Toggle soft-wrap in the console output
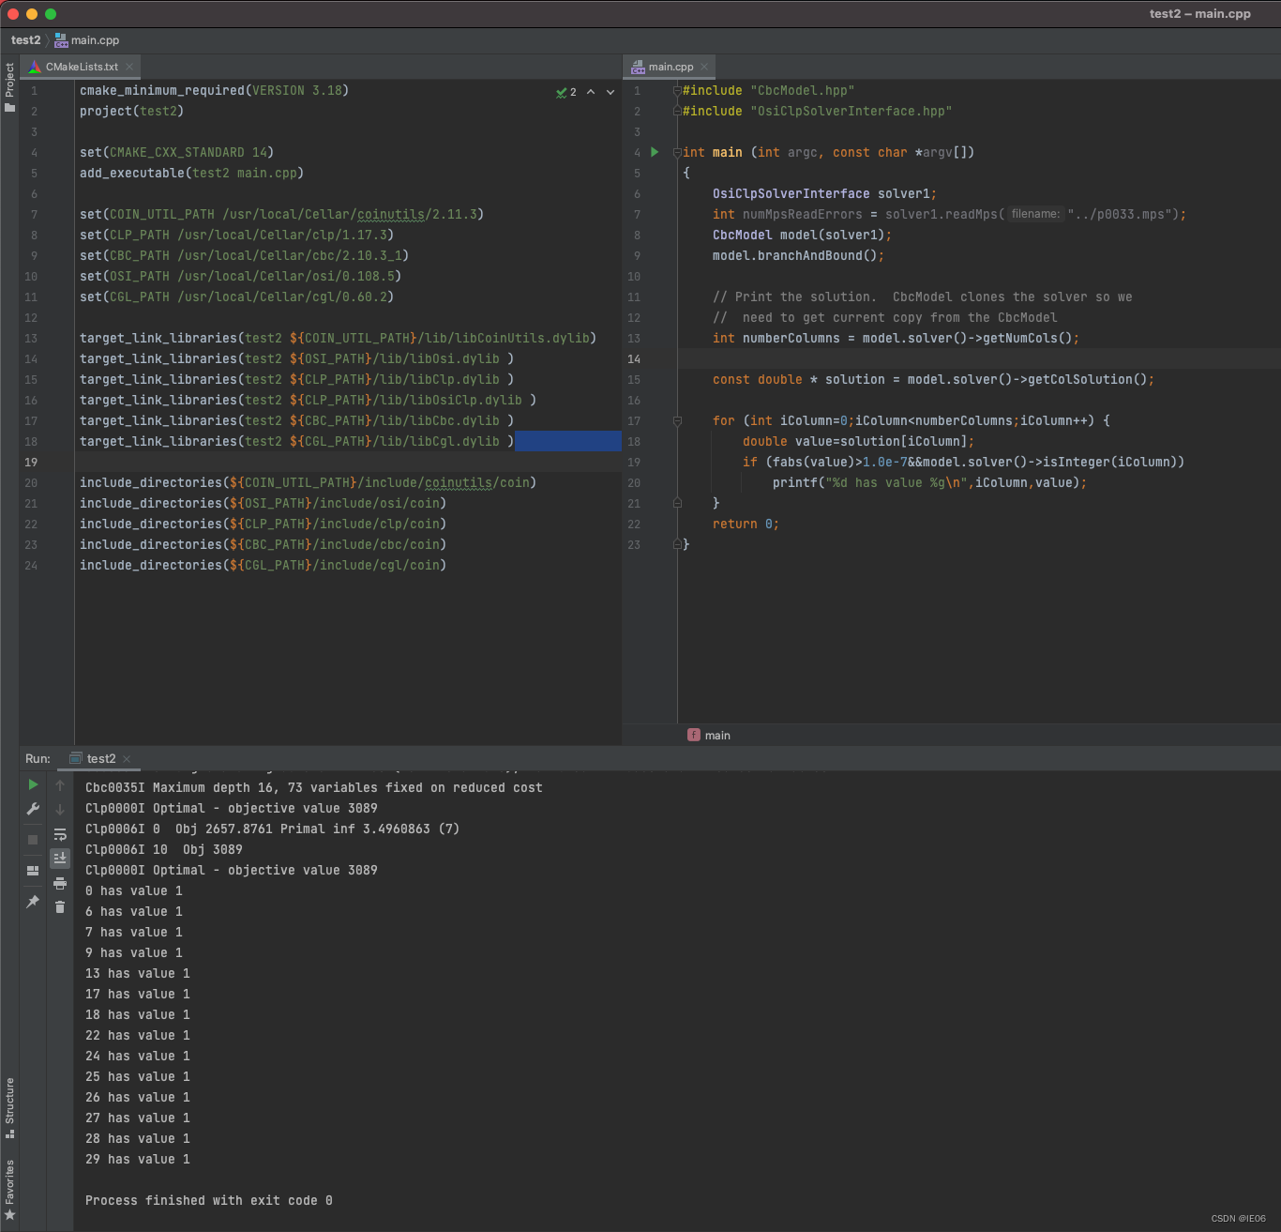Viewport: 1281px width, 1232px height. coord(60,834)
